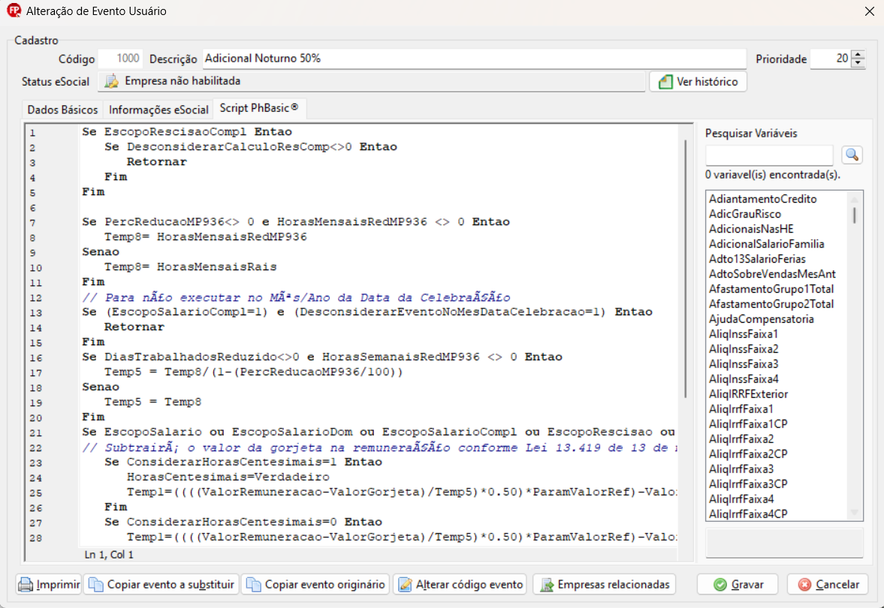Click the Alterar código evento button
This screenshot has width=884, height=608.
(x=460, y=585)
